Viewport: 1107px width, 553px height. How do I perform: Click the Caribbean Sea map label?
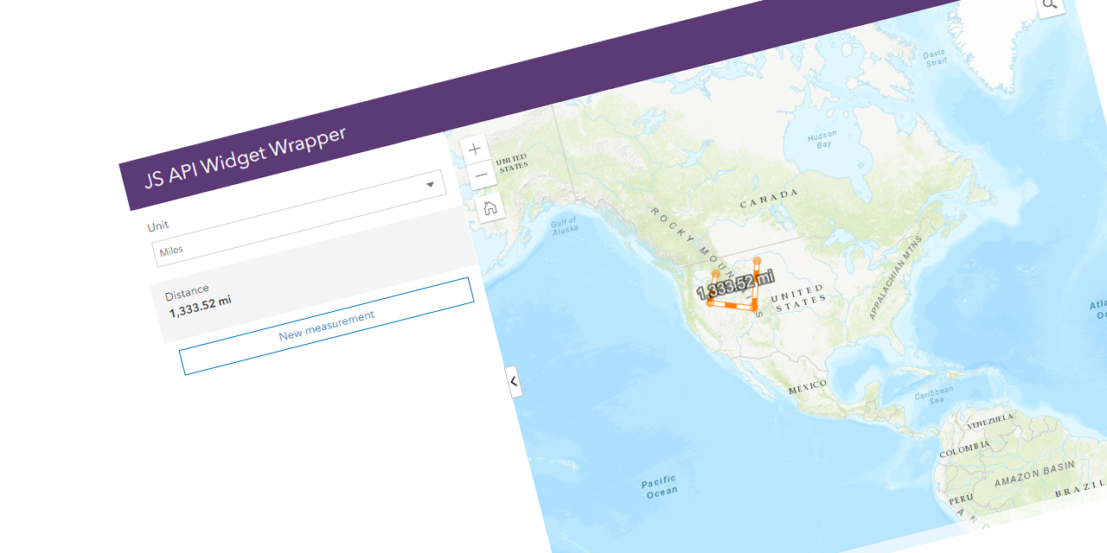pos(933,396)
